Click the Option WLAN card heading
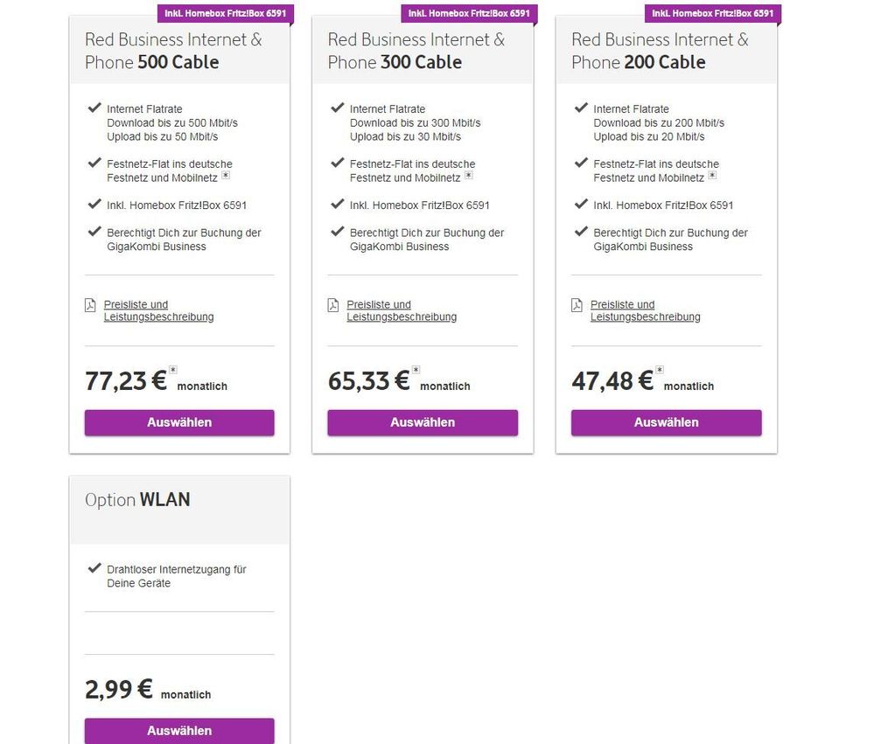874x744 pixels. coord(137,500)
